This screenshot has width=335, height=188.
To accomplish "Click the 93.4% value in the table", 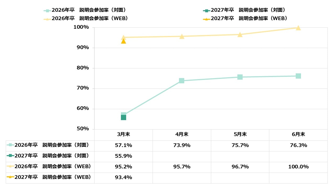I will 124,178.
